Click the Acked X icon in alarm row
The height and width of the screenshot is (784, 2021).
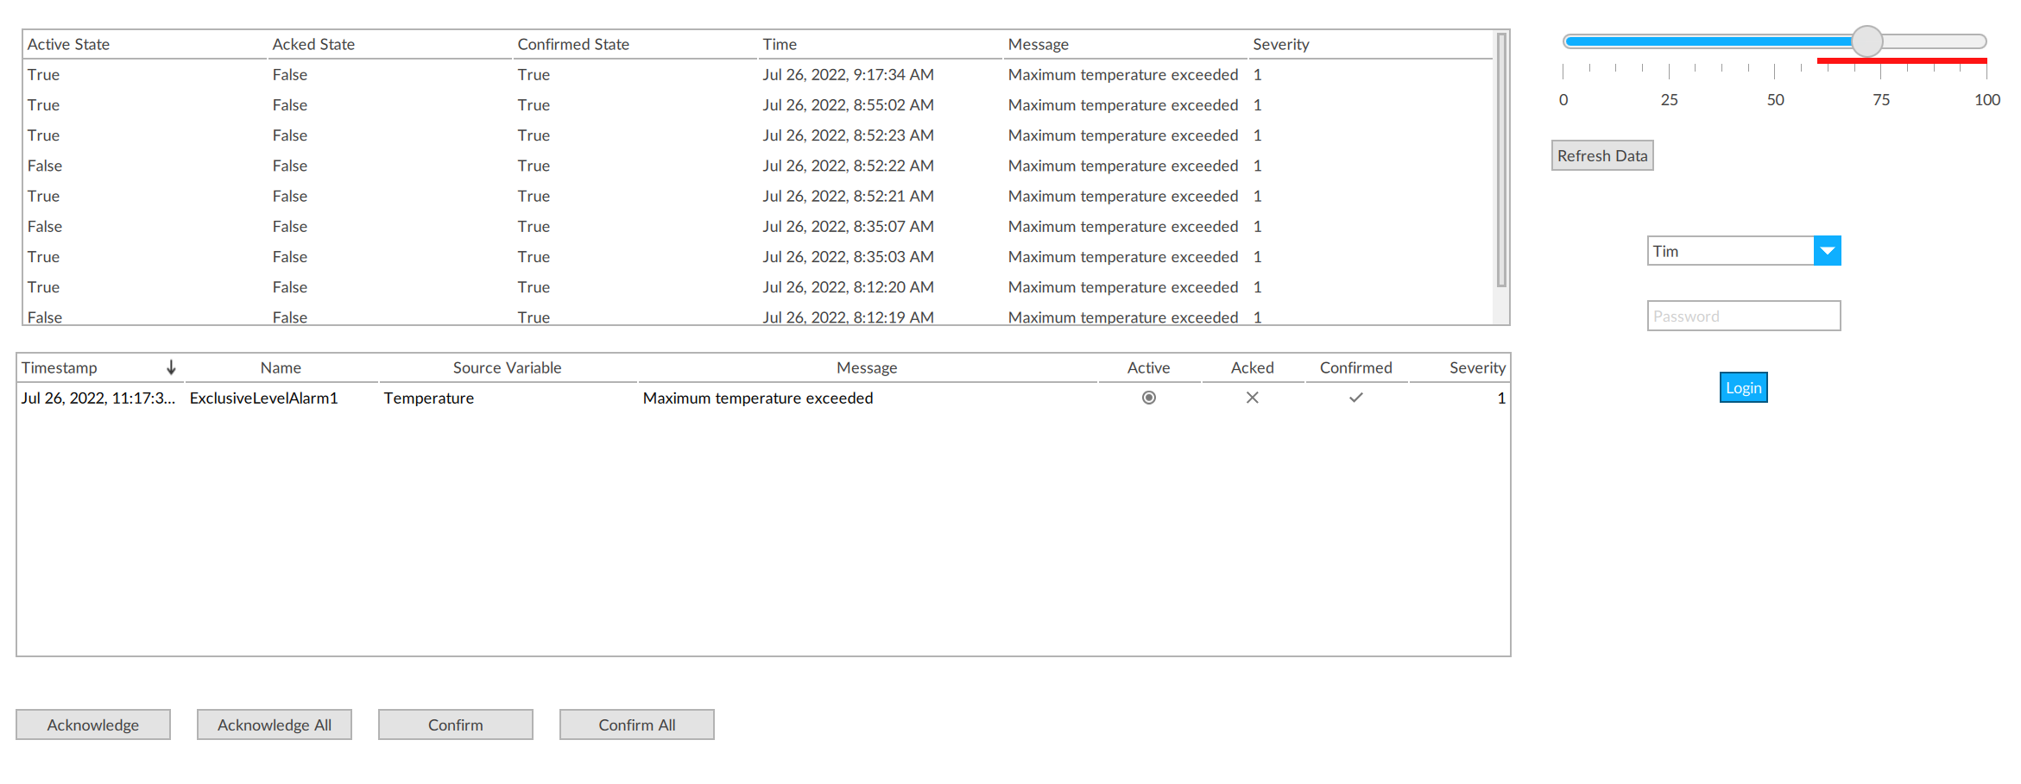click(x=1252, y=398)
